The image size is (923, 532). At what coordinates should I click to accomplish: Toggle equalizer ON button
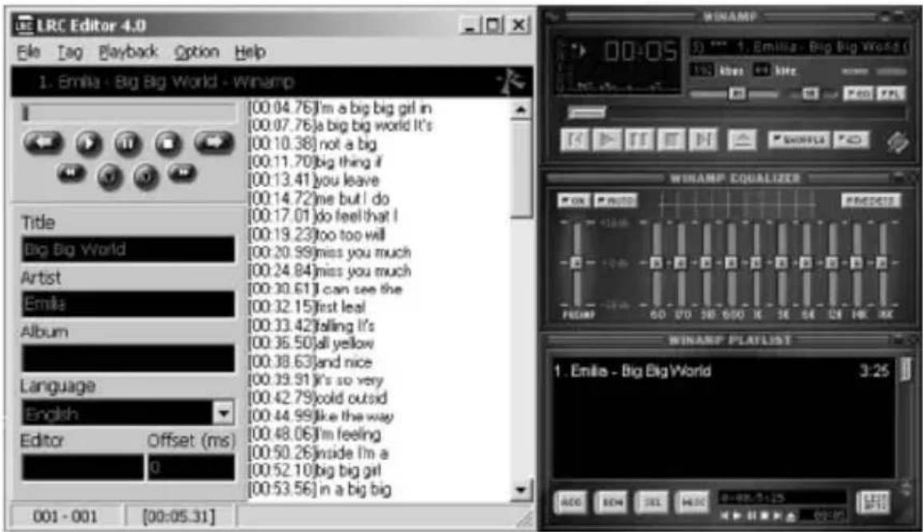pyautogui.click(x=573, y=200)
